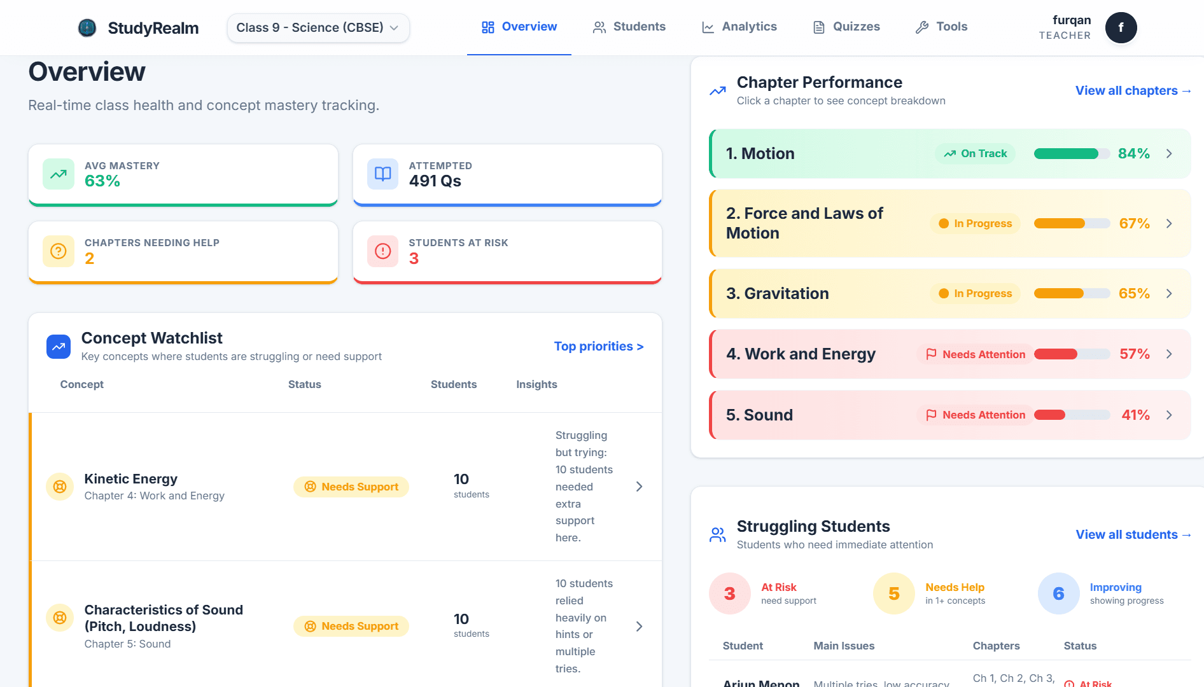The height and width of the screenshot is (687, 1204).
Task: Click the Chapters Needing Help question icon
Action: click(59, 251)
